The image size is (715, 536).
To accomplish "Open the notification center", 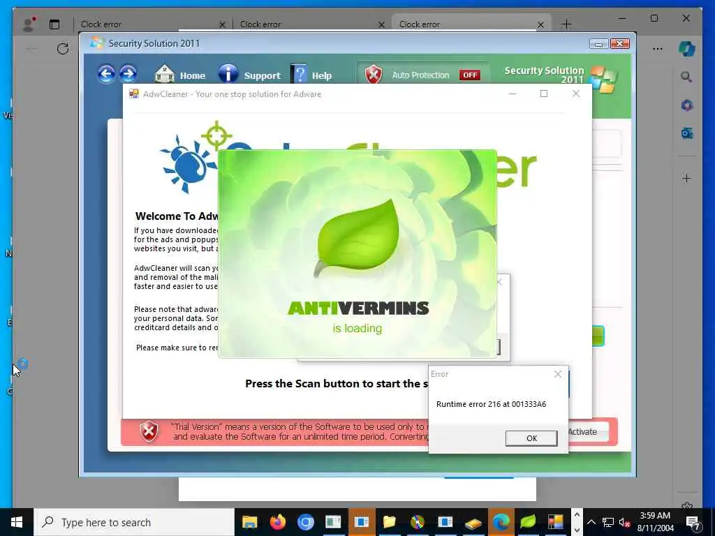I will click(693, 522).
